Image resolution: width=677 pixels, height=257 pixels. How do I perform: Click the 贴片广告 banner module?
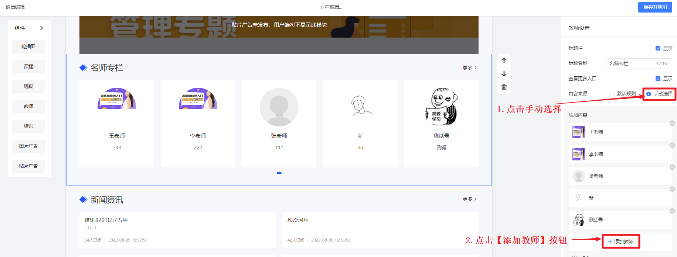pyautogui.click(x=279, y=35)
